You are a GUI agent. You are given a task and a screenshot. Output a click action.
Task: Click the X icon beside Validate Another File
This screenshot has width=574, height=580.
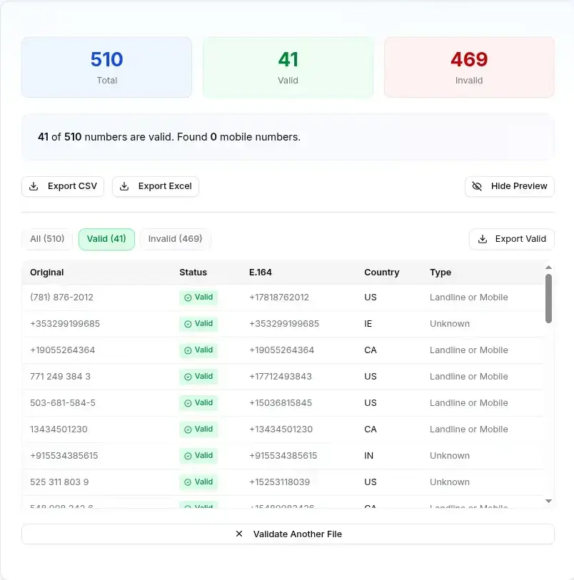point(239,534)
